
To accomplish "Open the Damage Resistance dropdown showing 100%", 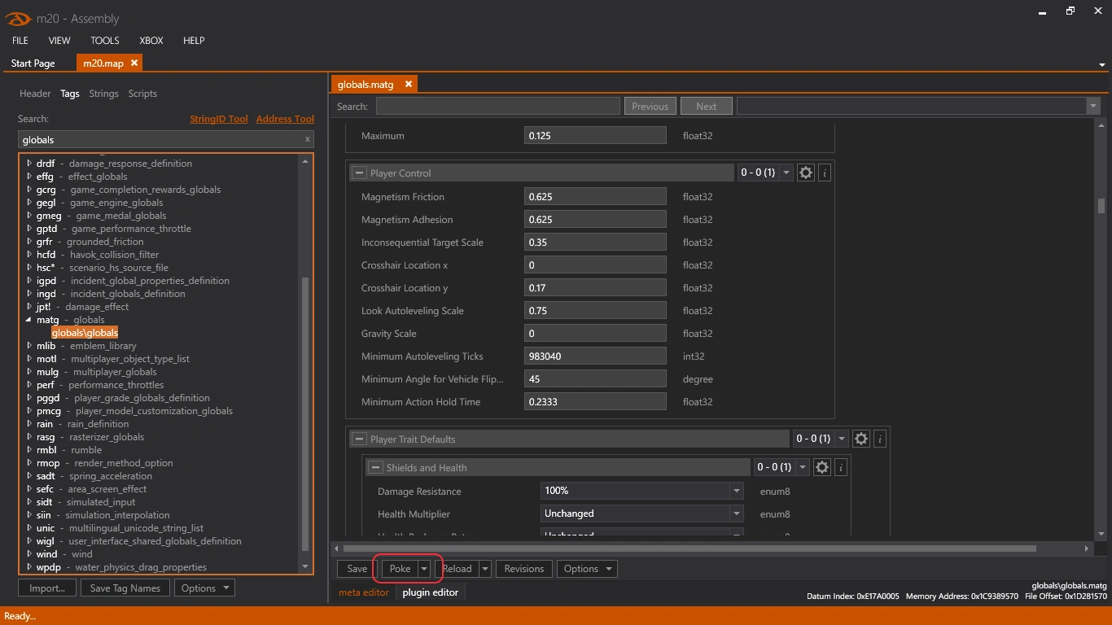I will click(735, 491).
